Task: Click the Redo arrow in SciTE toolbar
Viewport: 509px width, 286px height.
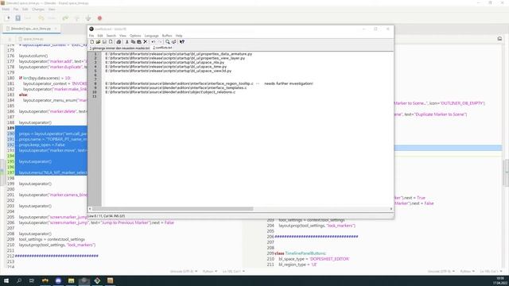Action: pos(159,42)
